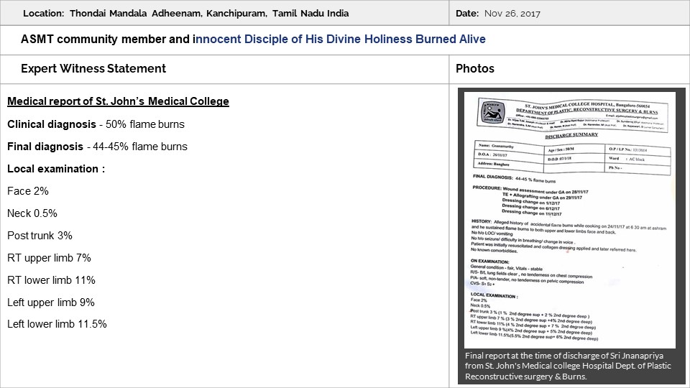Screen dimensions: 690x388
Task: Click the RT upper limb 7% entry
Action: coord(49,258)
